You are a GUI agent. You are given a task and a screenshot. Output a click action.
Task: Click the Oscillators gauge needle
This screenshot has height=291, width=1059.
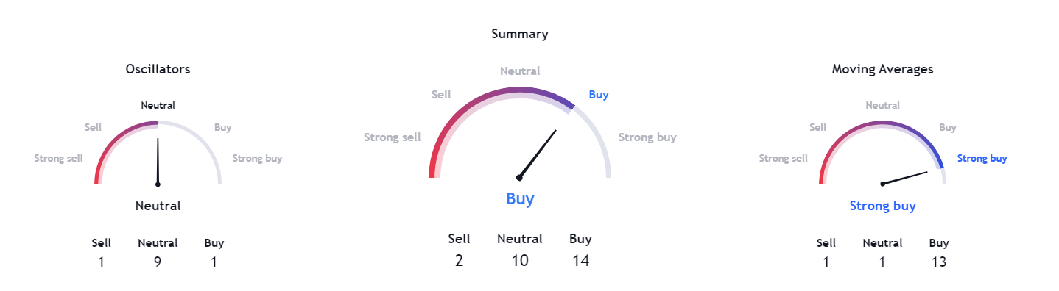[158, 159]
